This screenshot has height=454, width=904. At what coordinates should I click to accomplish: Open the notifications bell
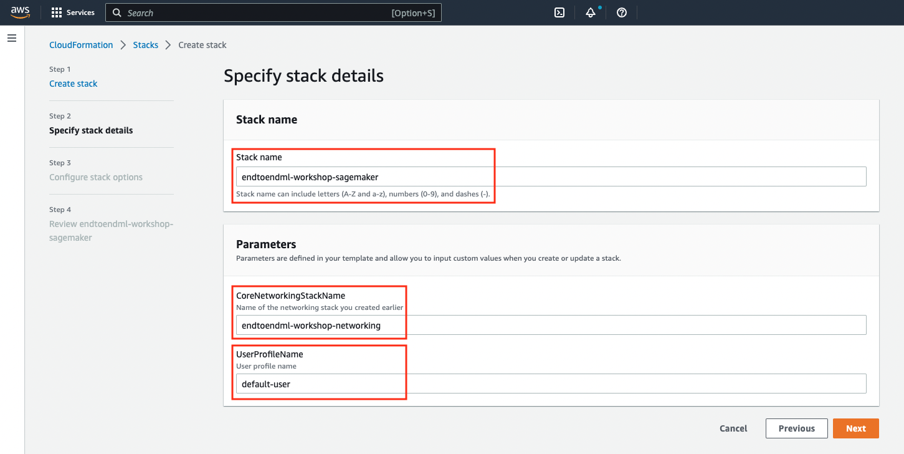click(x=591, y=12)
